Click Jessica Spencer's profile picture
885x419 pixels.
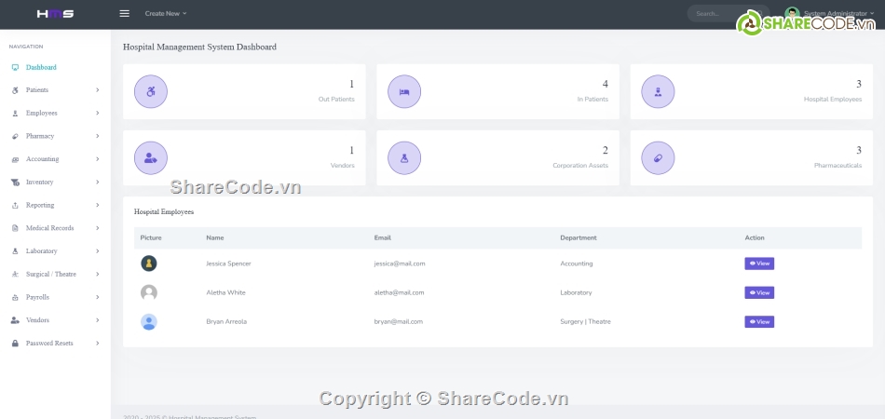point(149,264)
